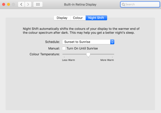Enable the Turn On Until Sunrise checkbox
This screenshot has width=161, height=113.
coord(64,48)
